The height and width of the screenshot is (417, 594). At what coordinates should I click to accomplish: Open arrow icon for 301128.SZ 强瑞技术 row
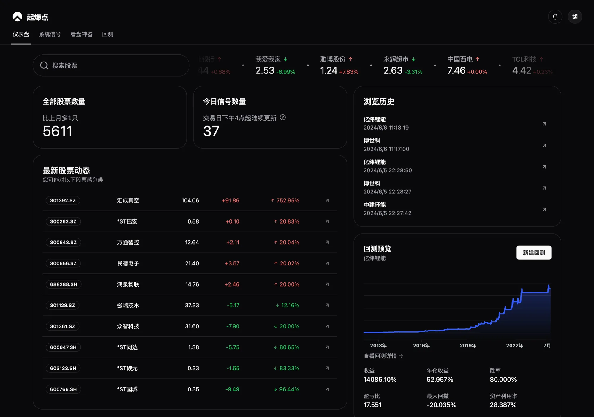tap(327, 305)
